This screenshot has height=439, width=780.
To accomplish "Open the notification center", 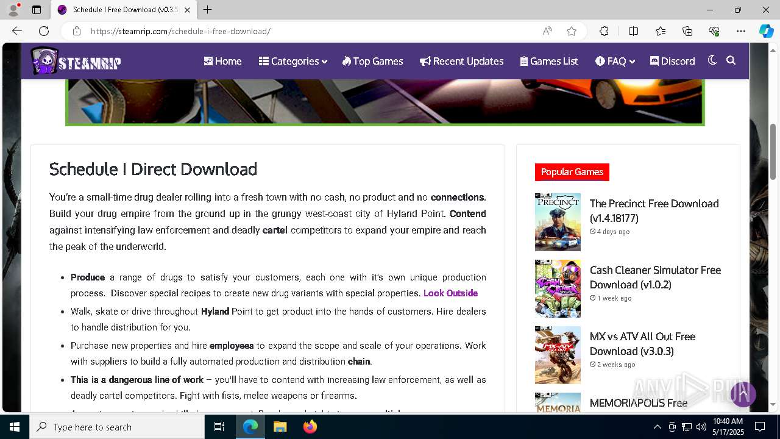I will click(x=760, y=427).
